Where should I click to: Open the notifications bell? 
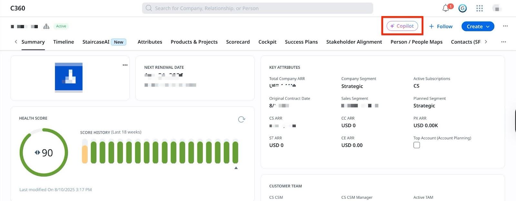[x=446, y=8]
